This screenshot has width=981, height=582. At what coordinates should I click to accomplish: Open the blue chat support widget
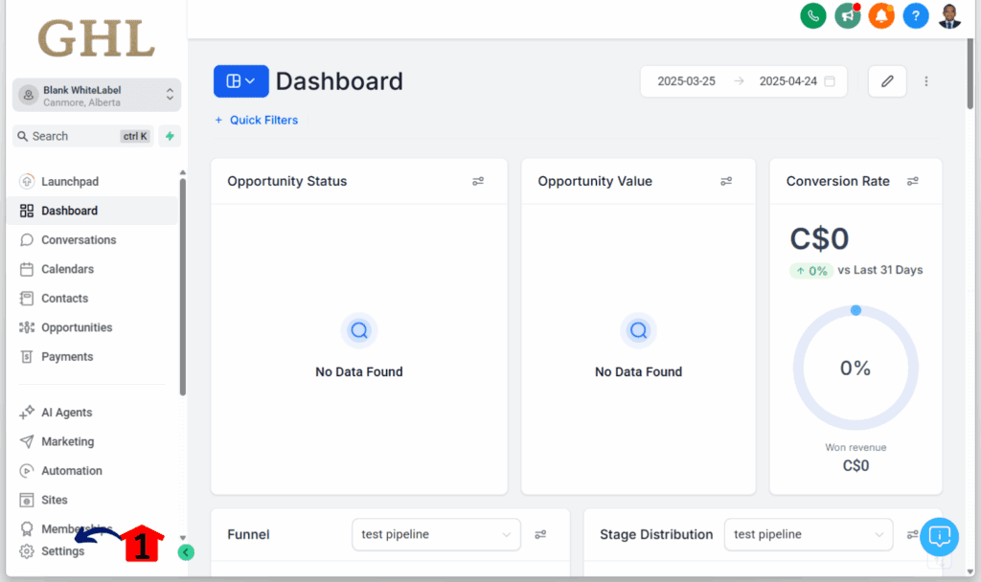tap(939, 536)
